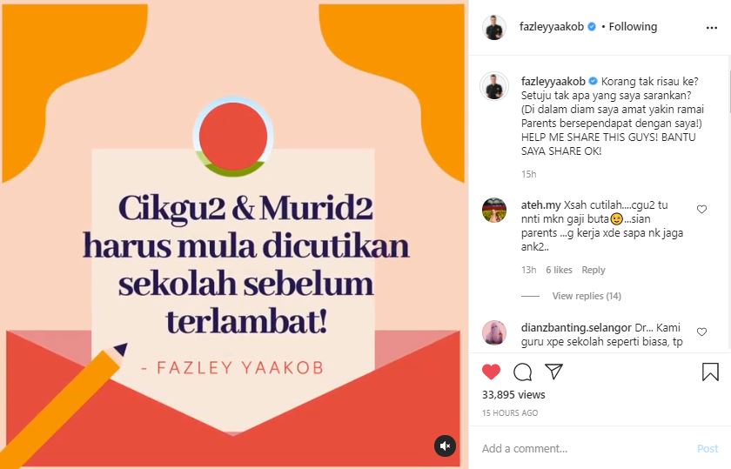Viewport: 731px width, 469px height.
Task: Open three-dot more options menu
Action: coord(712,28)
